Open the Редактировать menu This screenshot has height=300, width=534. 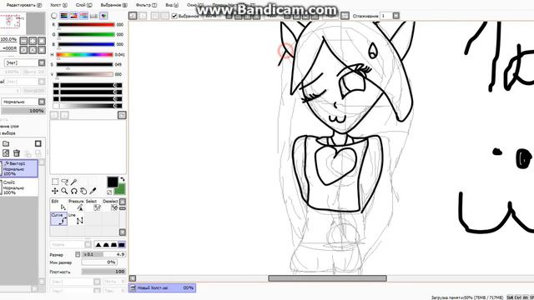pyautogui.click(x=24, y=5)
